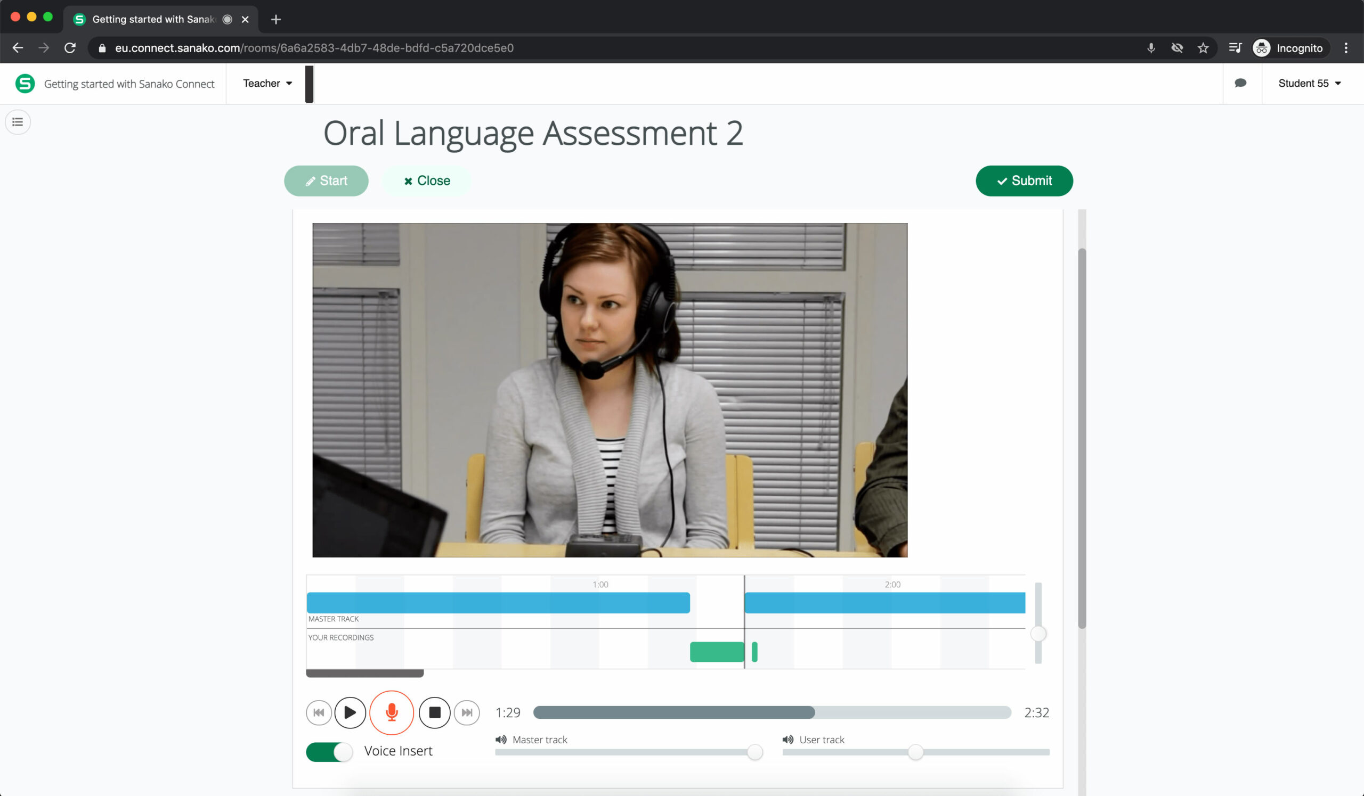Skip forward to the next section
1364x796 pixels.
(x=467, y=712)
